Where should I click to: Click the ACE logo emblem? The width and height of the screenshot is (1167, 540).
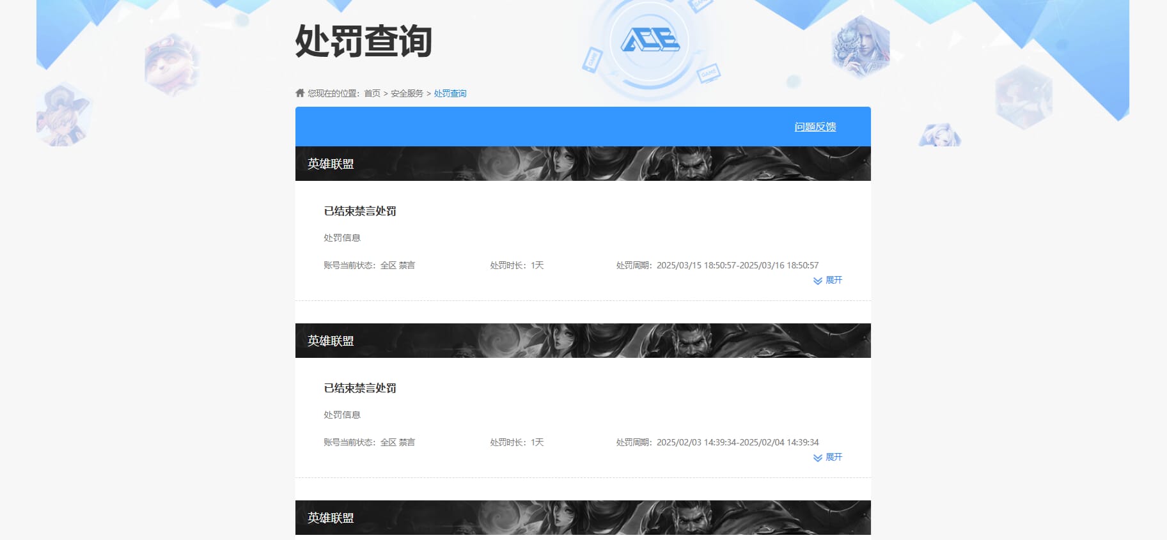tap(650, 40)
